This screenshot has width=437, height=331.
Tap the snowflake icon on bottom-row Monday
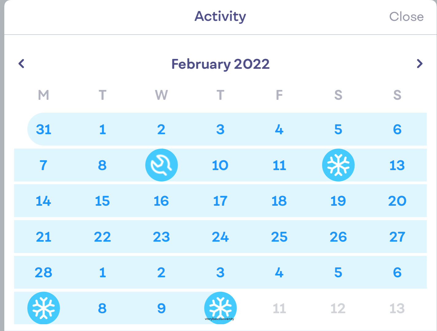click(44, 308)
